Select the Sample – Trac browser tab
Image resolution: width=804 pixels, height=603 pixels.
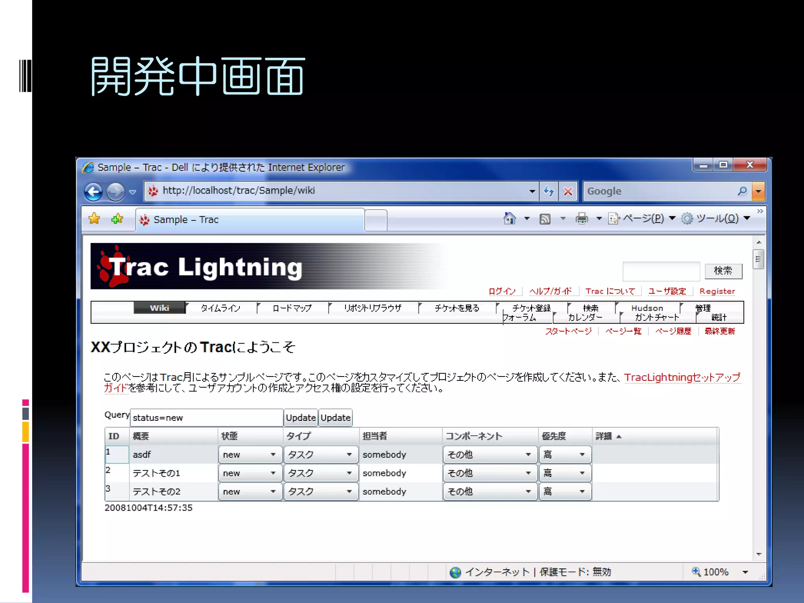[x=250, y=219]
